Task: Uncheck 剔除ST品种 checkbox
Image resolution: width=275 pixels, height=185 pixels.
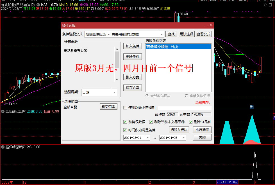Action: tap(190, 122)
